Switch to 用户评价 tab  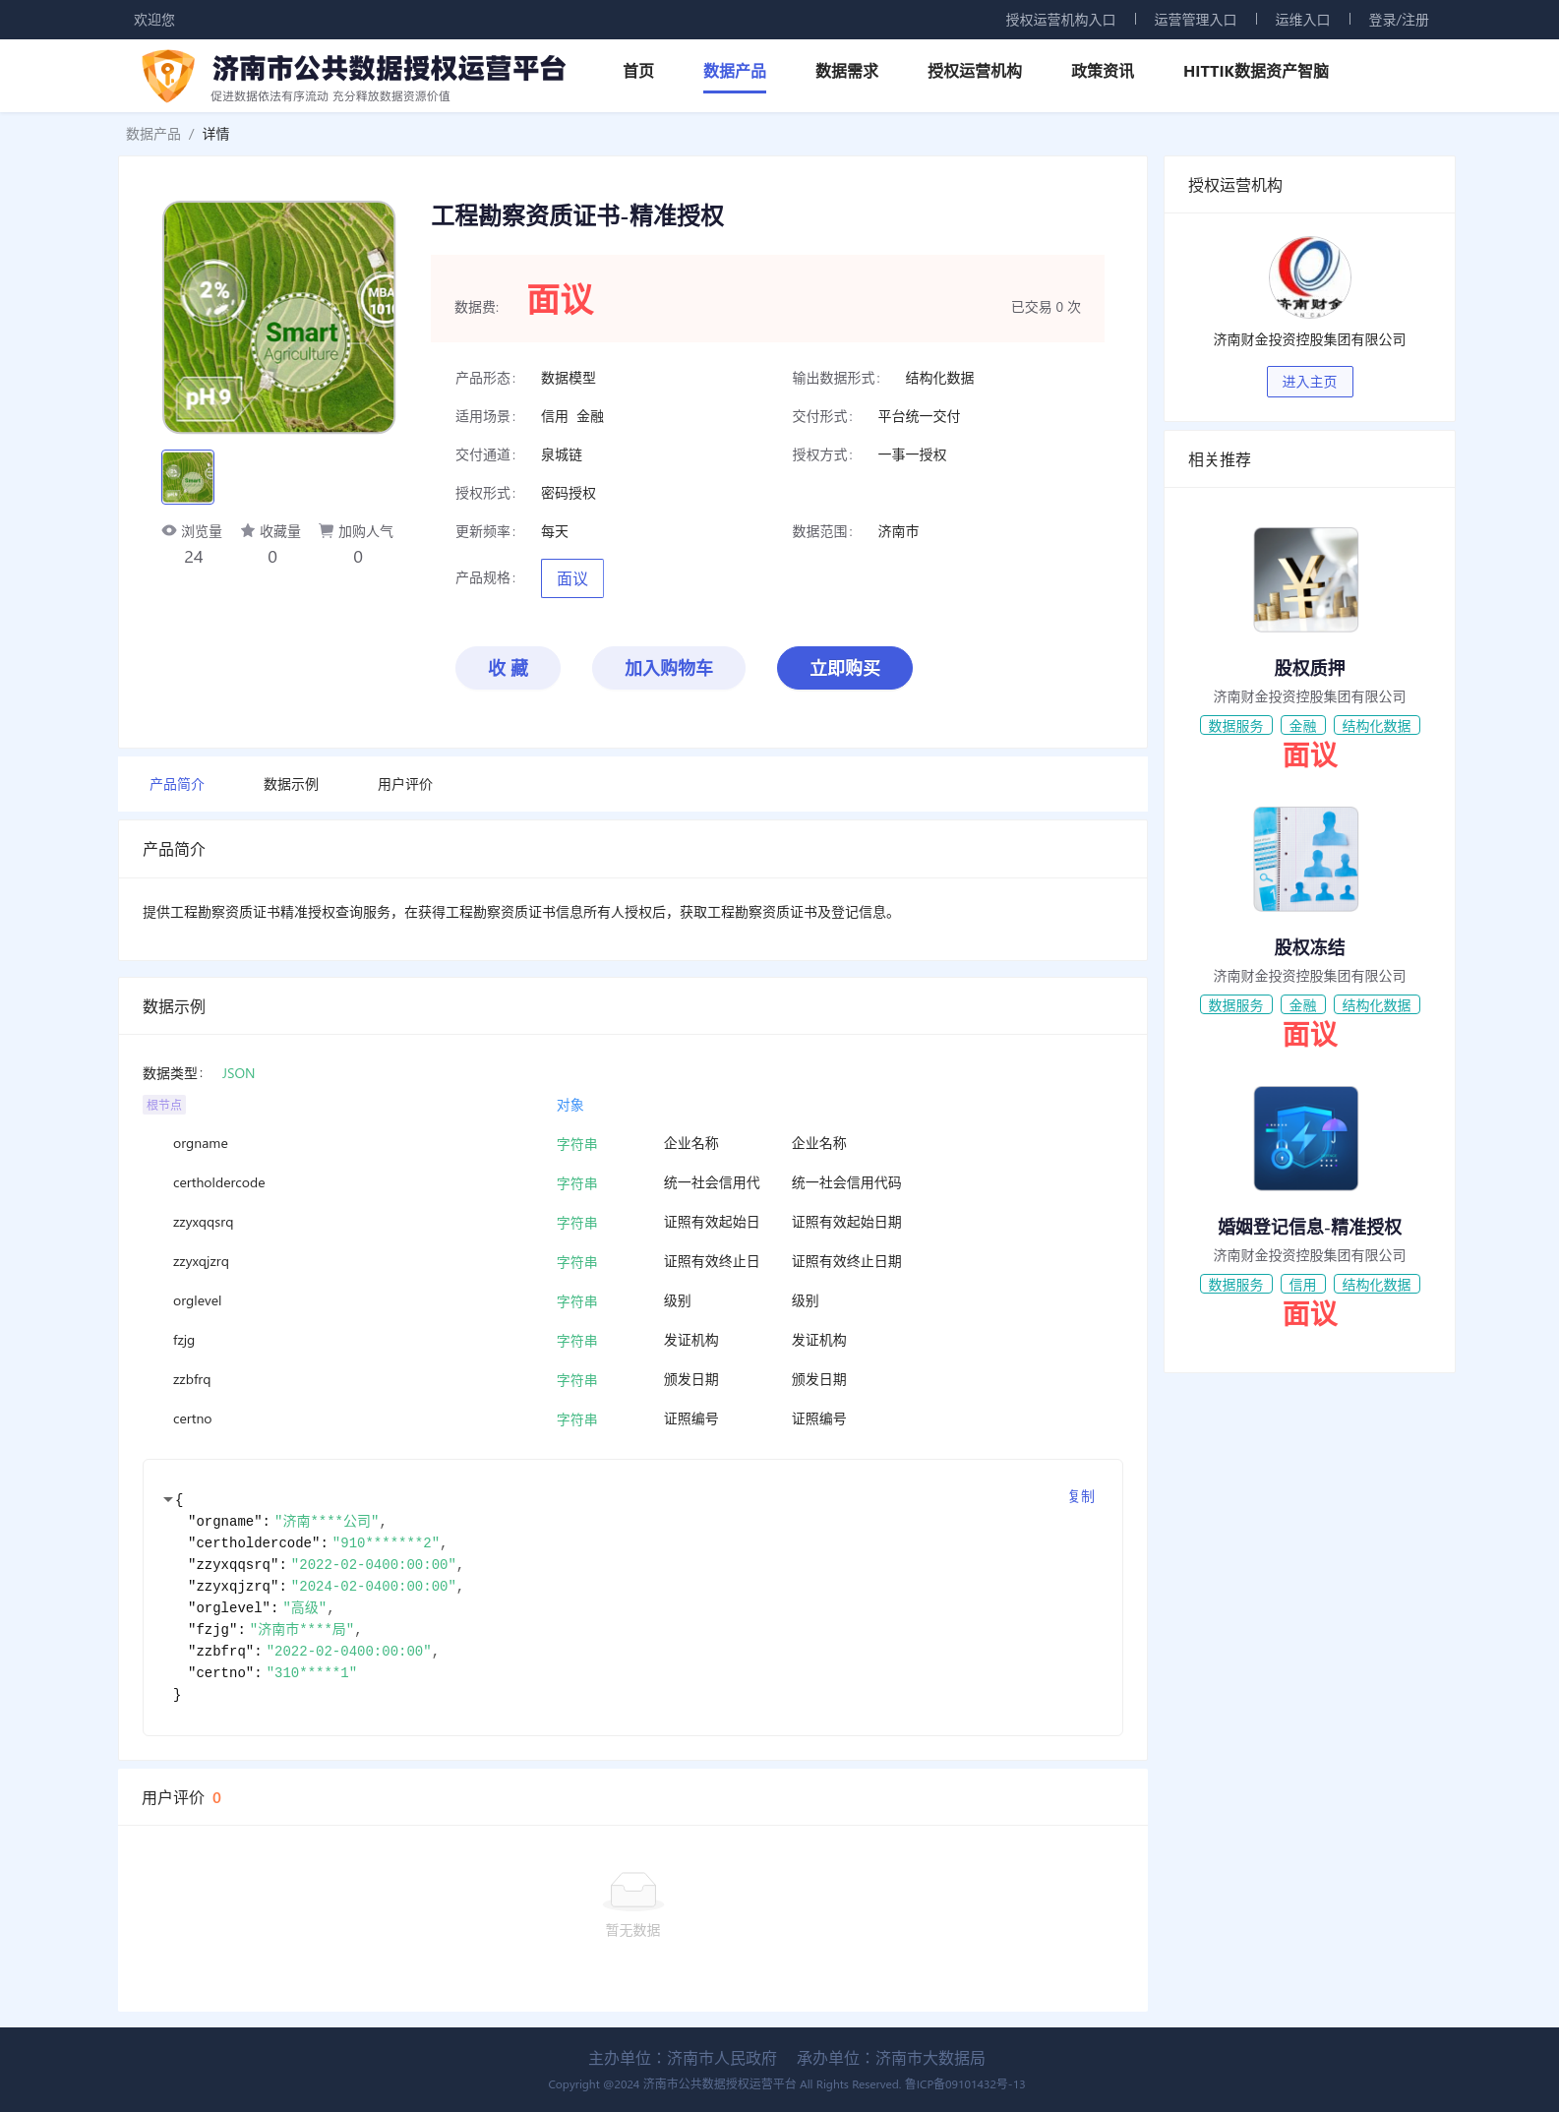(x=405, y=784)
